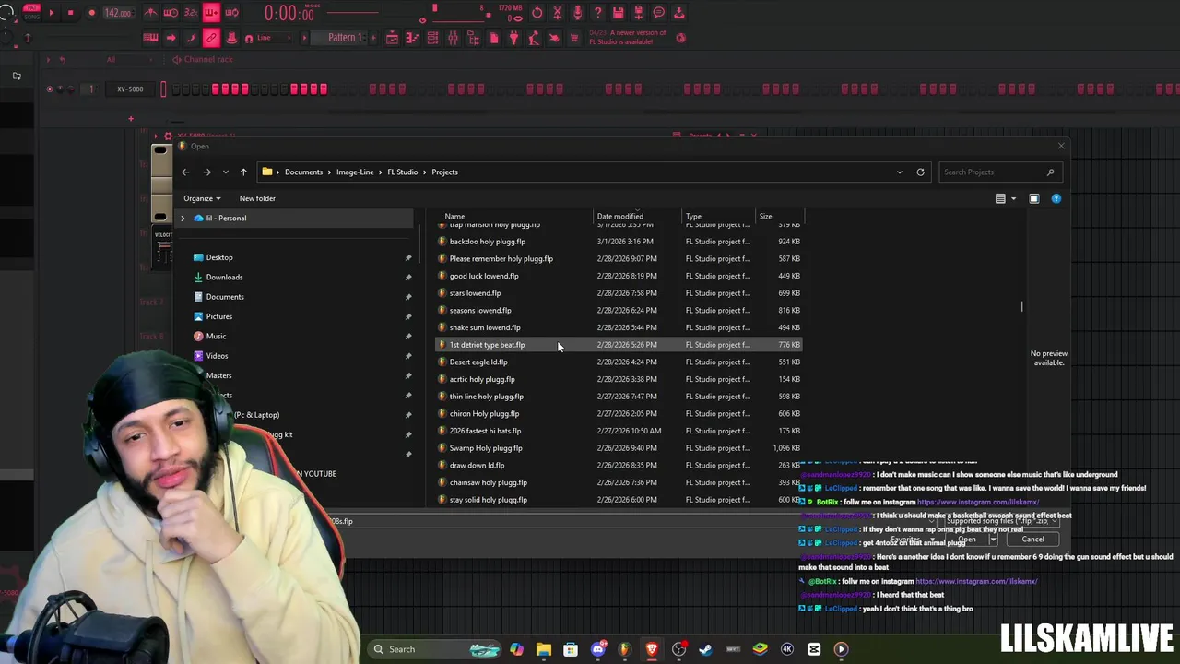The height and width of the screenshot is (664, 1180).
Task: Open the Open dialog's blue help icon
Action: (1056, 198)
